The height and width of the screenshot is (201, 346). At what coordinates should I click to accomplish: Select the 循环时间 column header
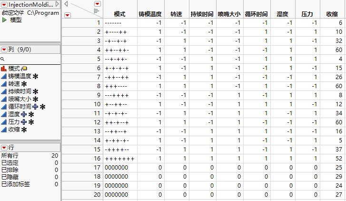257,14
